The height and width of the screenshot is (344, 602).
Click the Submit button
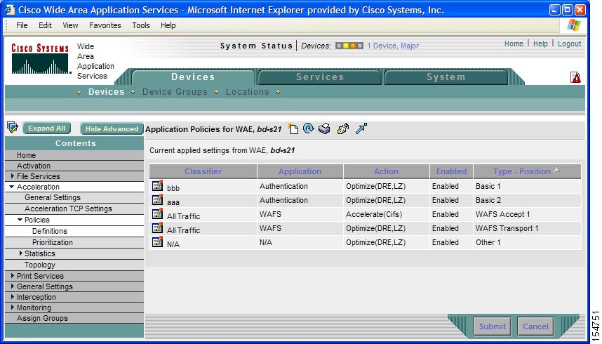click(492, 326)
